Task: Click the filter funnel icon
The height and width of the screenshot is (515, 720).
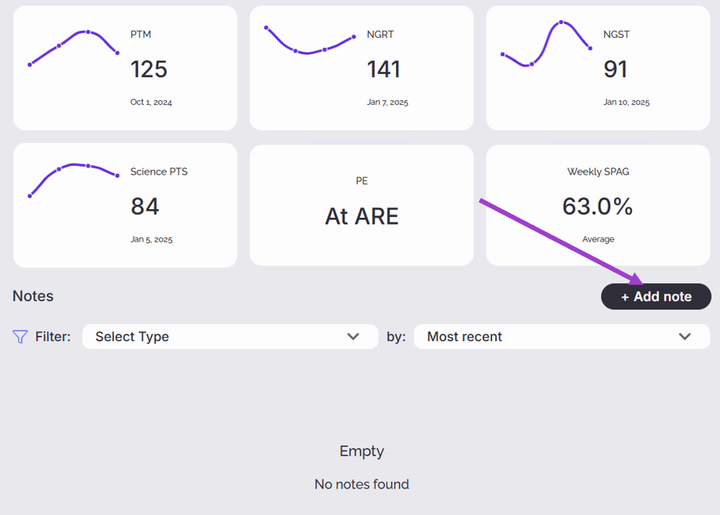Action: pos(20,337)
